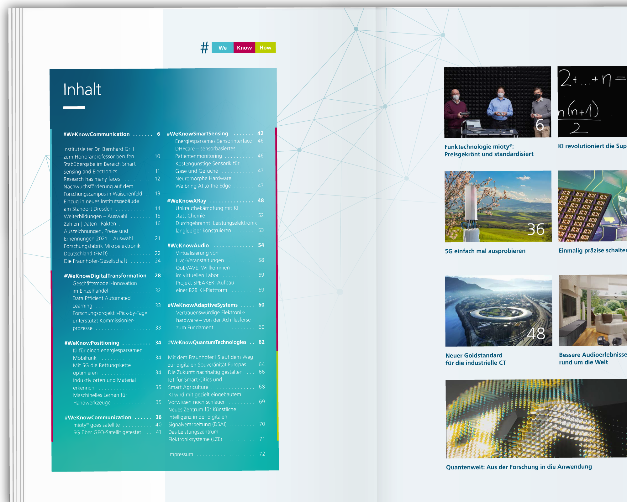Click the yellow-green 'How' tag

pyautogui.click(x=265, y=48)
